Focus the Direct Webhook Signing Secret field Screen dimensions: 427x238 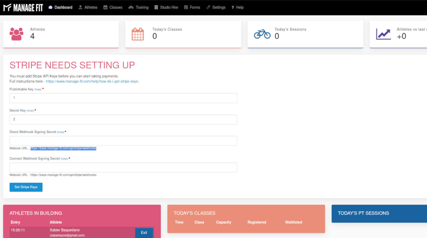[x=123, y=141]
